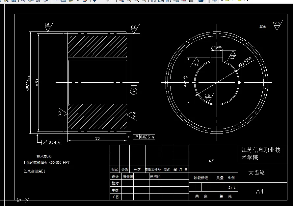Click the ø50 dimension text
Screen dimensions: 293x206
pyautogui.click(x=37, y=83)
